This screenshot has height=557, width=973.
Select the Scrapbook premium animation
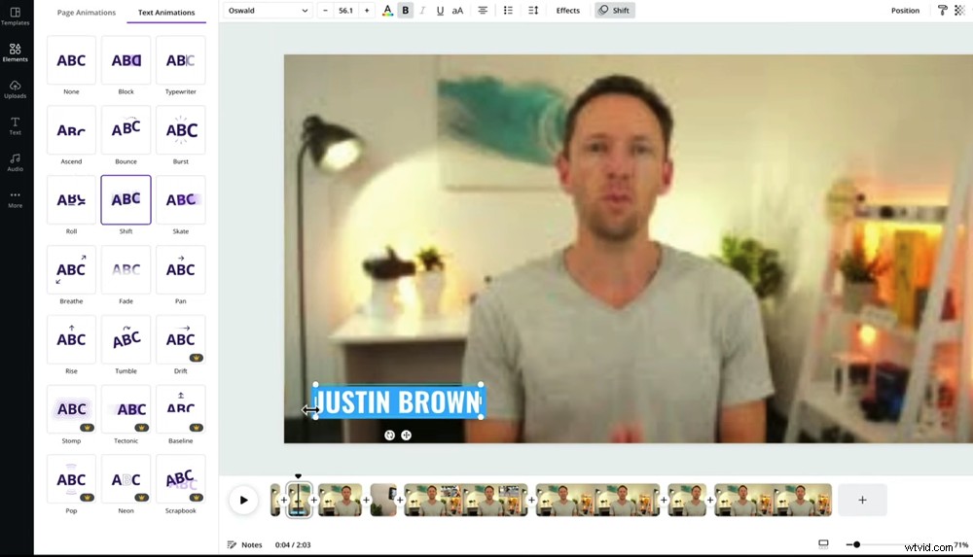(181, 479)
